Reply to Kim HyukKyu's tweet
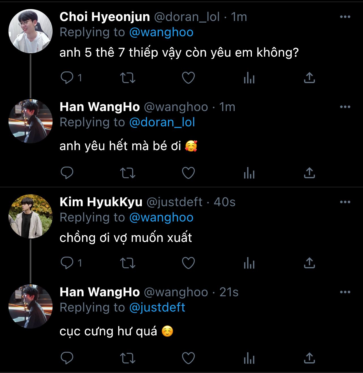The width and height of the screenshot is (363, 373). [67, 263]
